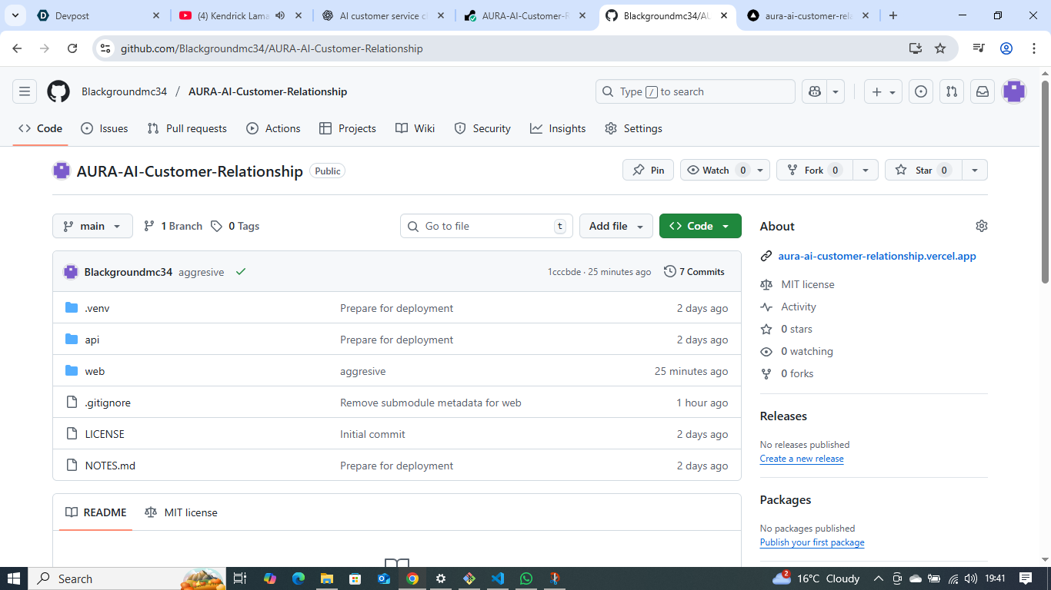Open the vercel.app deployment link
The image size is (1051, 590).
[x=877, y=256]
